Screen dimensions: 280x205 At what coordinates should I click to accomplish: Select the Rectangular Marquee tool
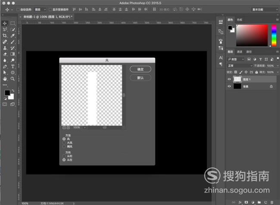(12, 23)
